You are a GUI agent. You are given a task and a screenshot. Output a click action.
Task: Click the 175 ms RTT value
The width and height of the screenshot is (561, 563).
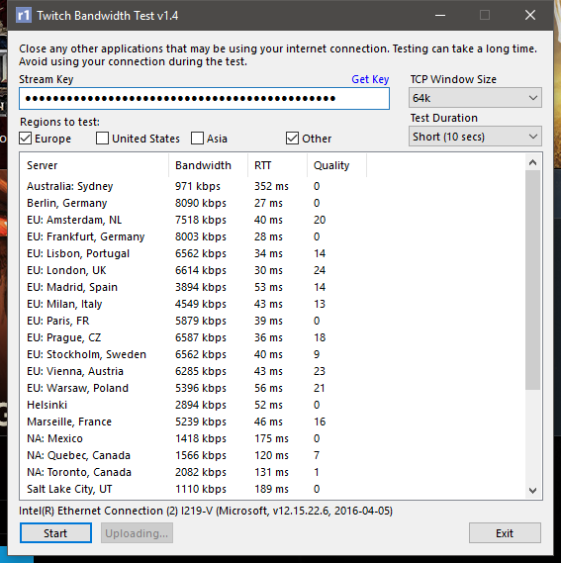[271, 438]
